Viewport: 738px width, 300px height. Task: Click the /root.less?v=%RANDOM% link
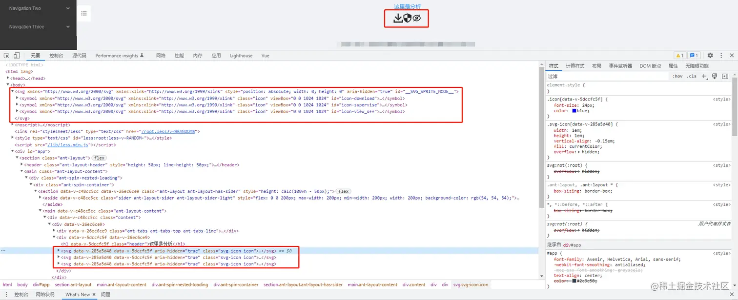tap(168, 131)
